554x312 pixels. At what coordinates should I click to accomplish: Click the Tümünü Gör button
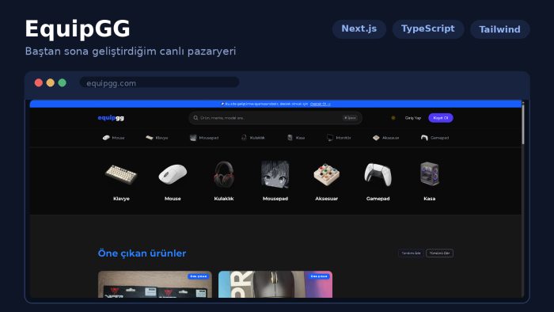439,253
